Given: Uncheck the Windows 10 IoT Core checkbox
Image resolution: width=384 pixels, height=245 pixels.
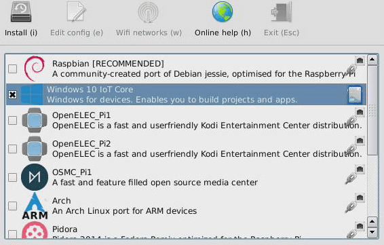Looking at the screenshot, I should 12,94.
